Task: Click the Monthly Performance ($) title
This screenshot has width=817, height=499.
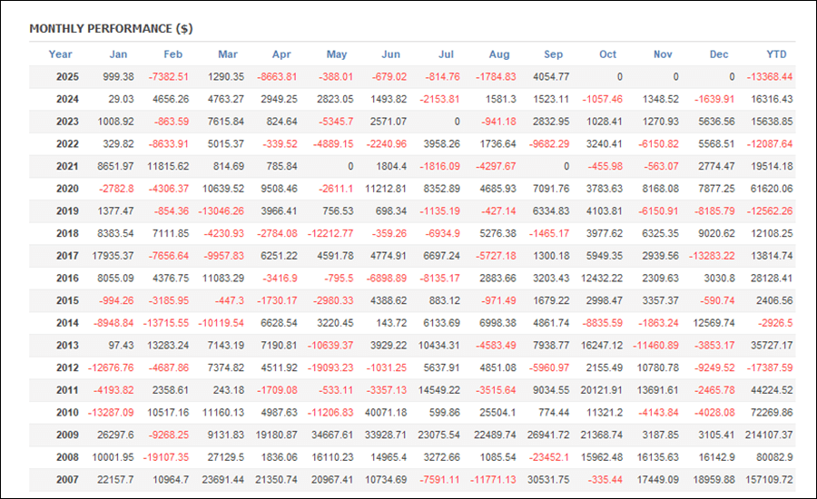Action: 111,29
